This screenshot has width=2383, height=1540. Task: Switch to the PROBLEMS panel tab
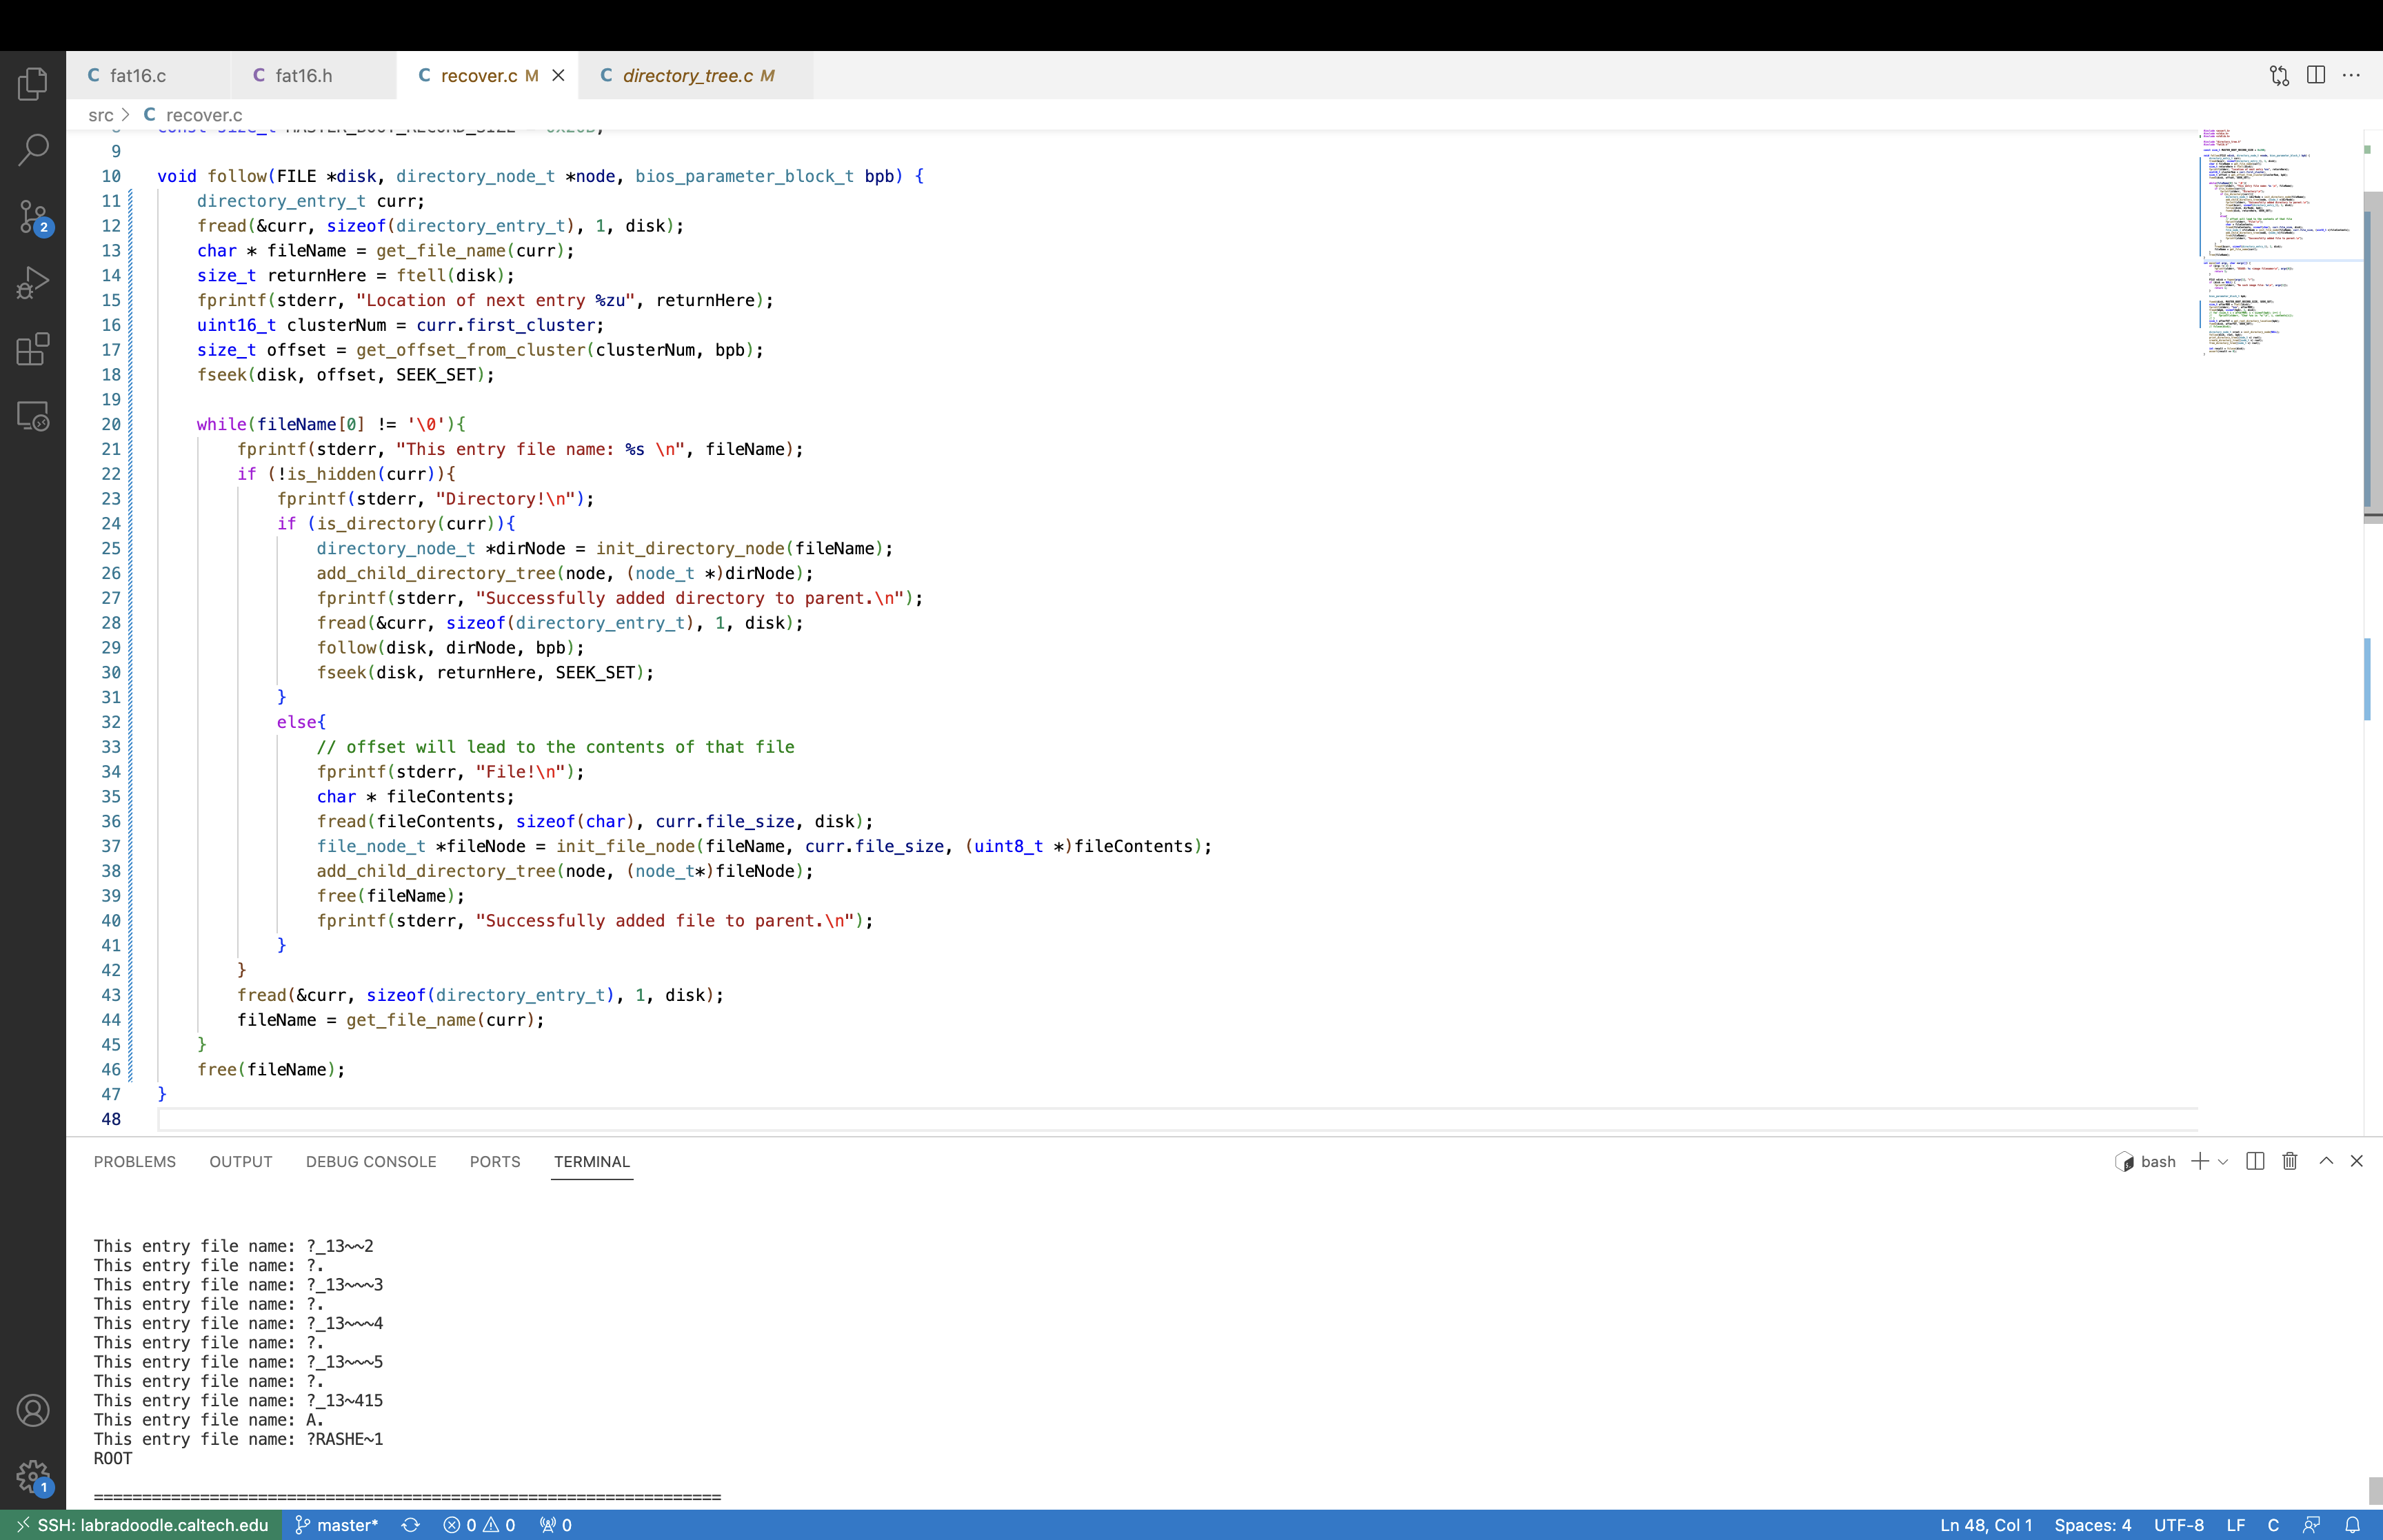[x=135, y=1162]
